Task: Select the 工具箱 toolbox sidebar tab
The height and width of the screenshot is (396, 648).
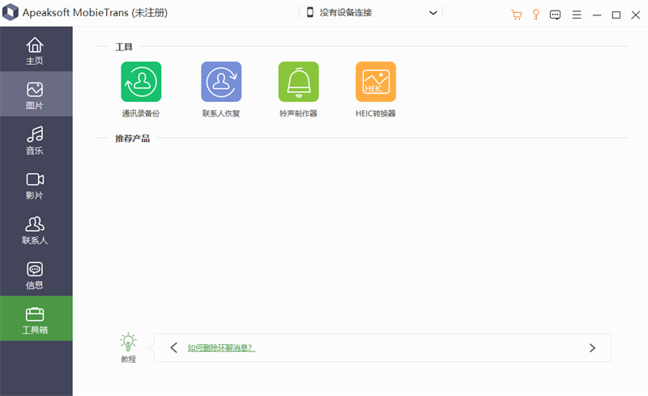Action: coord(36,318)
